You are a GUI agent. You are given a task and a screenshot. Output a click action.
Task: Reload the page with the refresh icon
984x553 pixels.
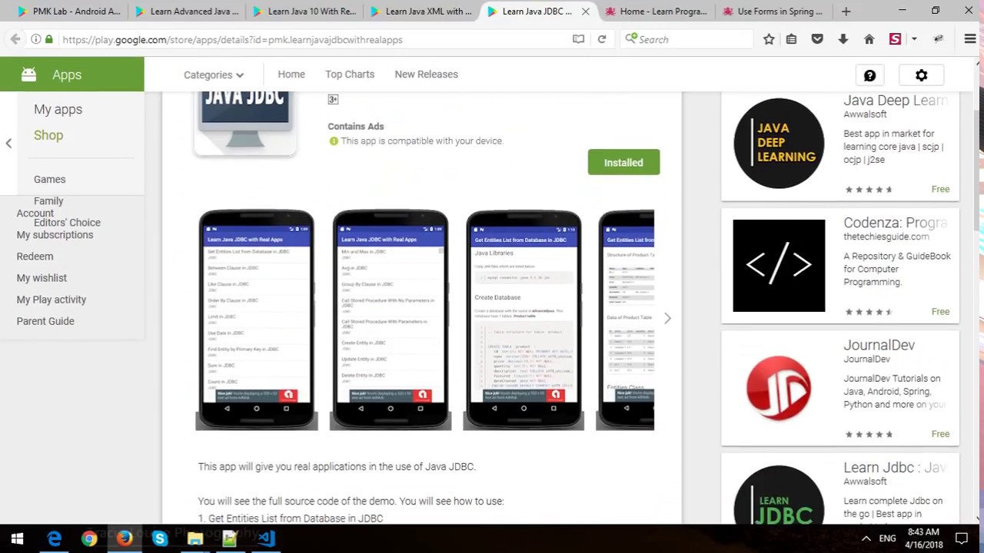point(602,39)
